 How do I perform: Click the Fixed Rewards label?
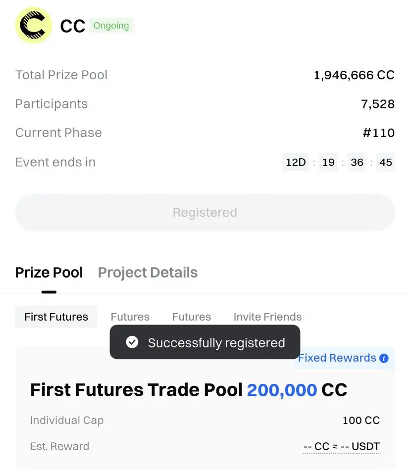click(x=337, y=358)
